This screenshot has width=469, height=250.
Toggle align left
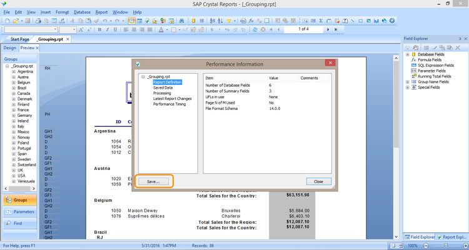point(126,29)
